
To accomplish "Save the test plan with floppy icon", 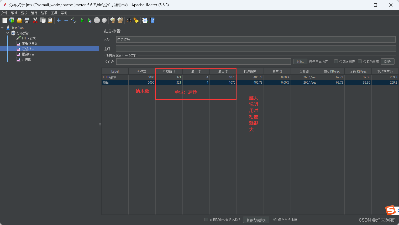I will tap(27, 20).
